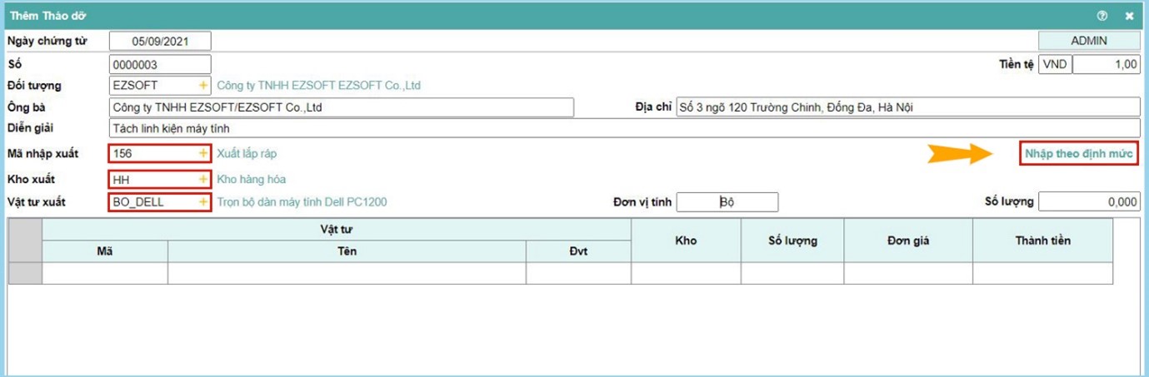This screenshot has width=1149, height=377.
Task: Click the exchange rate field showing 1,00
Action: 1106,64
